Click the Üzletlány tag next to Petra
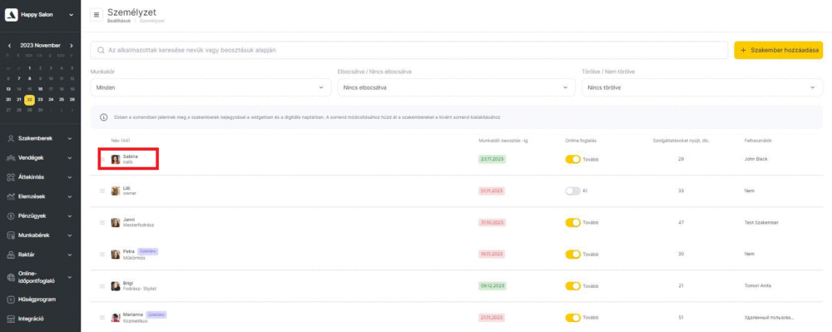Viewport: 832px width, 332px height. pyautogui.click(x=148, y=250)
